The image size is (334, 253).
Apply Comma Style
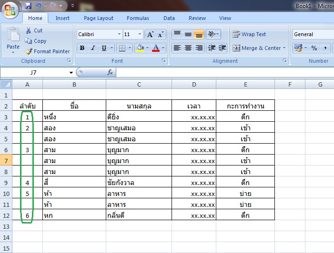(x=325, y=48)
